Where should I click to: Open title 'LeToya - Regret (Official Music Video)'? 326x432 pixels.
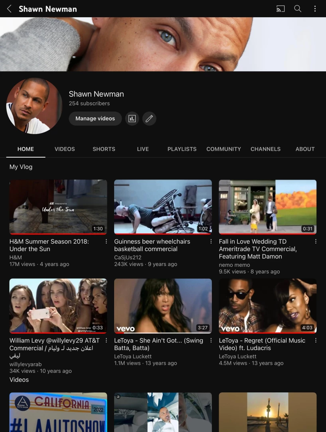pos(262,344)
